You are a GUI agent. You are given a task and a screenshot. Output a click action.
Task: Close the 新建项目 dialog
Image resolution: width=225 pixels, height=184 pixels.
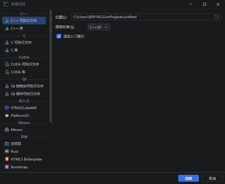[218, 4]
